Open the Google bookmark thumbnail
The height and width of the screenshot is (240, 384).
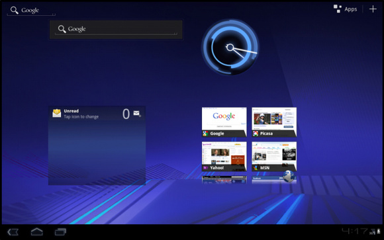pos(224,122)
